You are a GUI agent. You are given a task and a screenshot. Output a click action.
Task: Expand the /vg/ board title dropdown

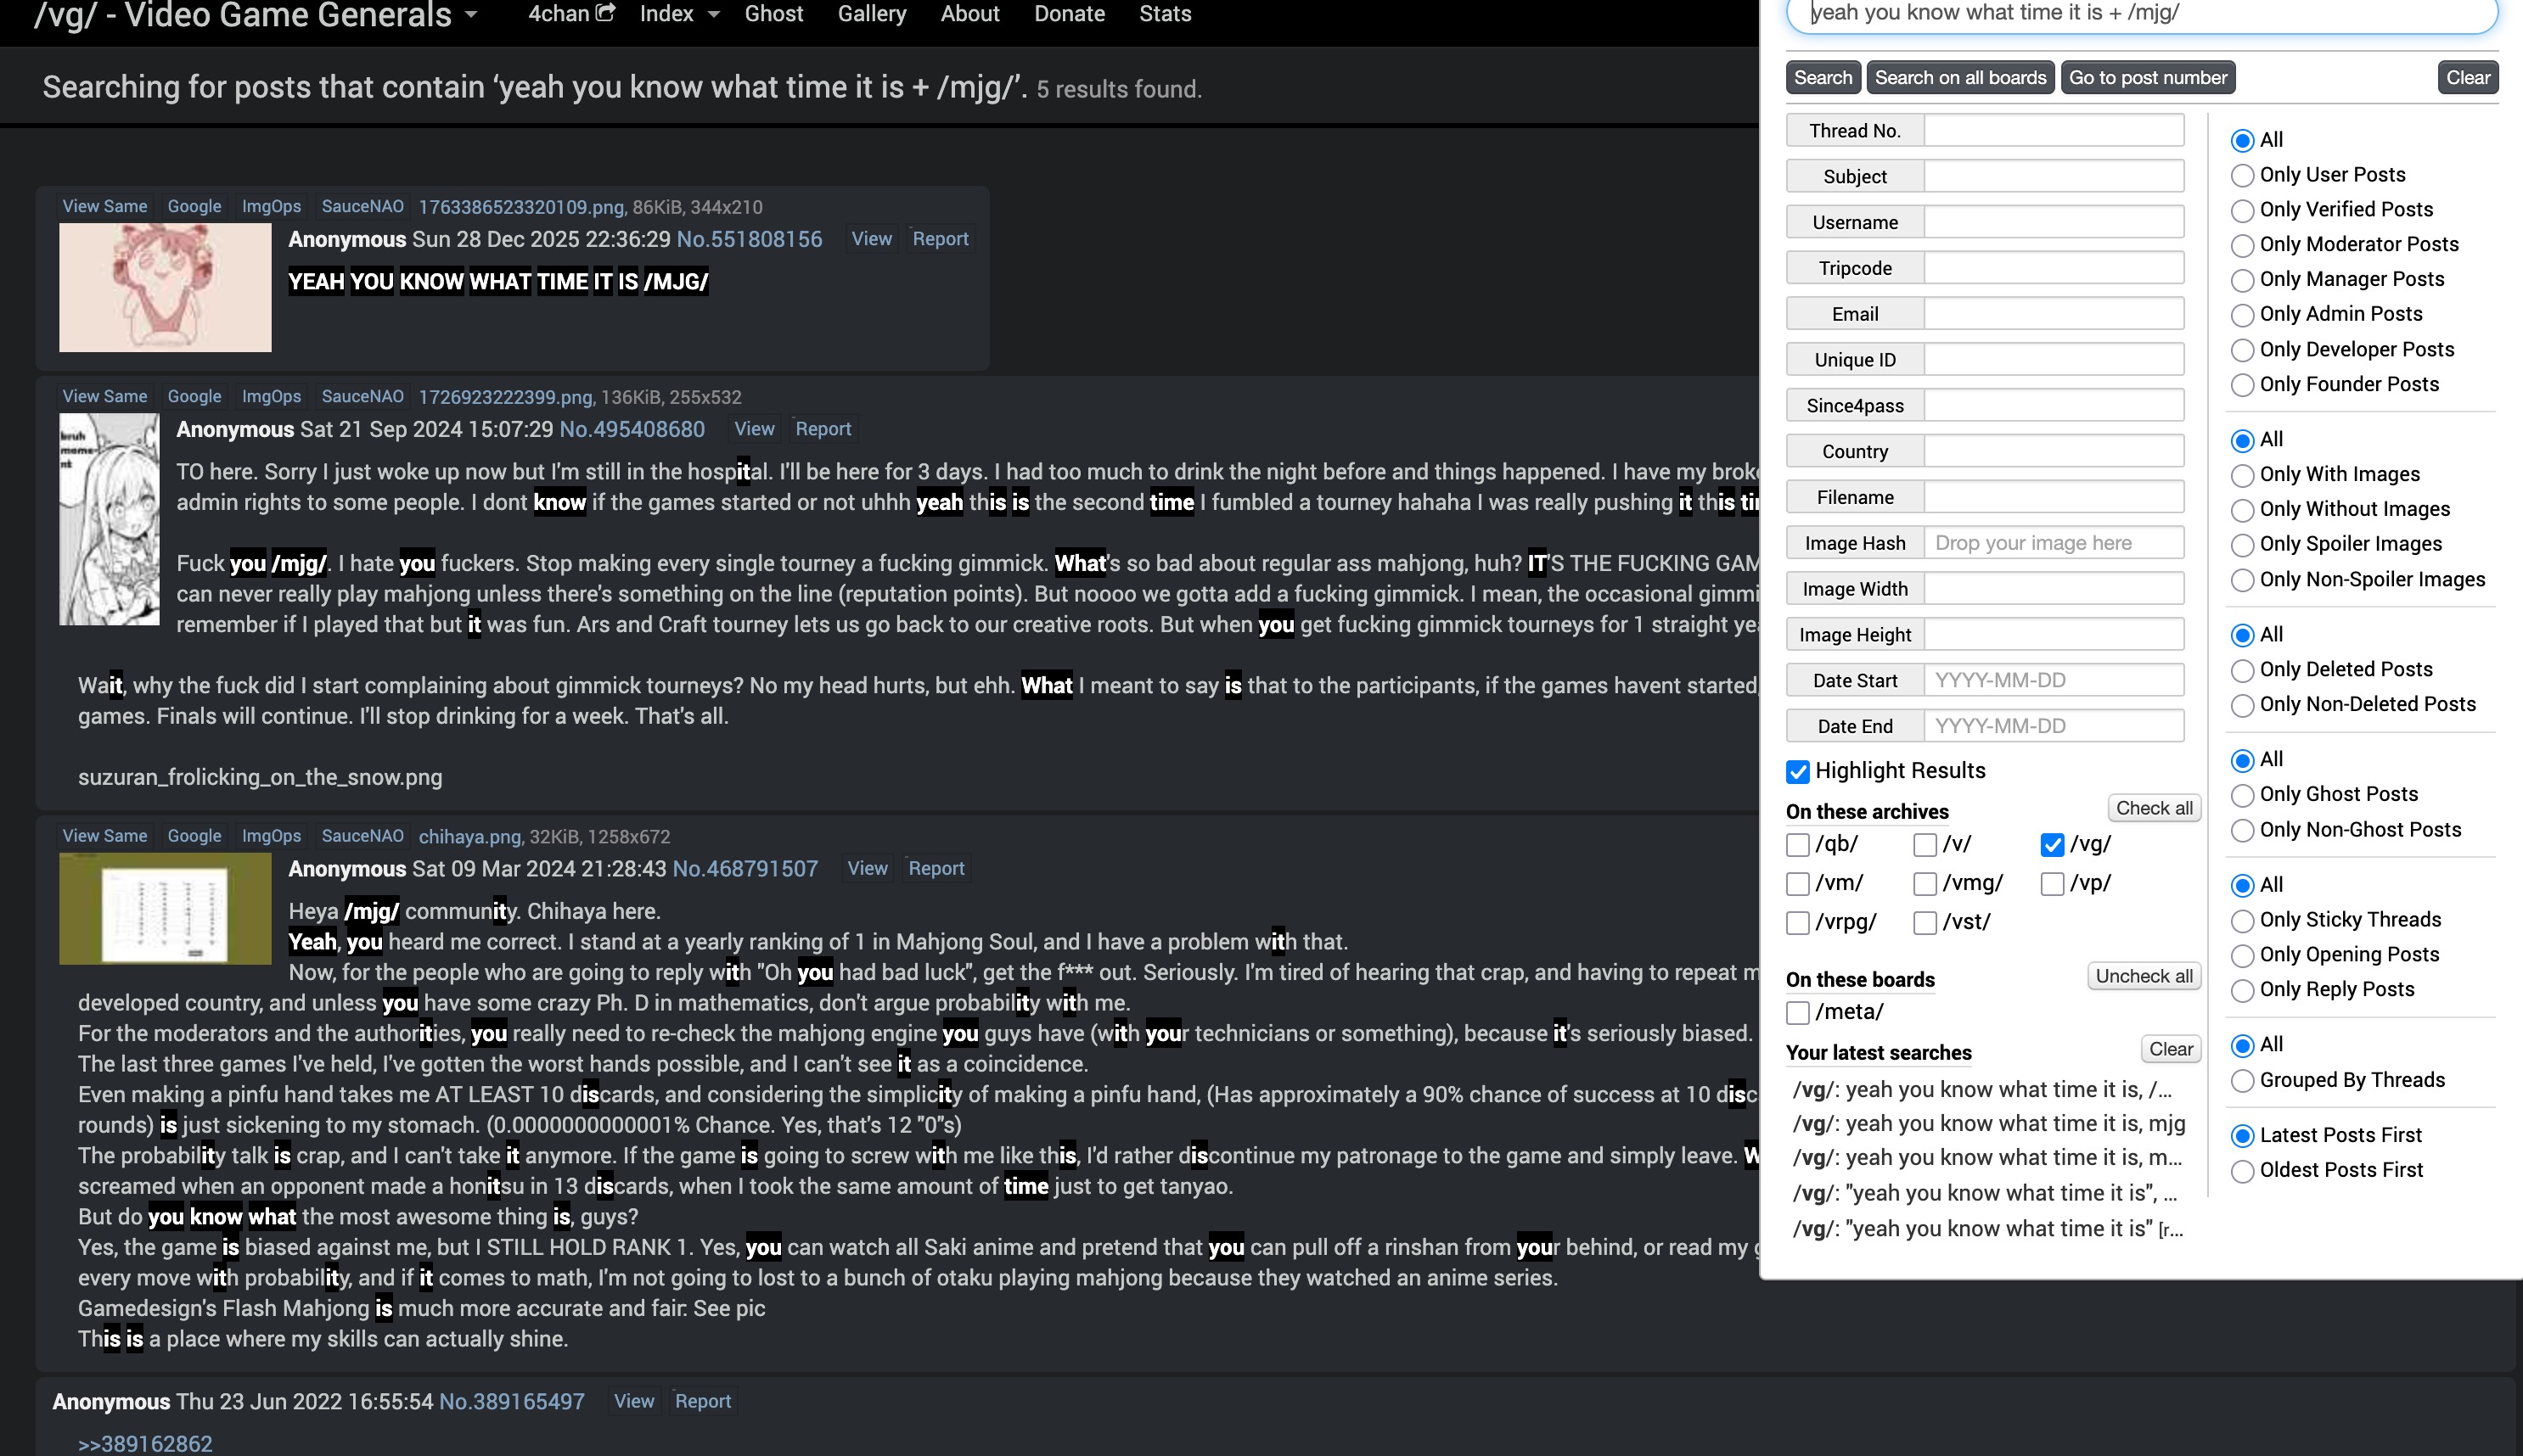471,15
